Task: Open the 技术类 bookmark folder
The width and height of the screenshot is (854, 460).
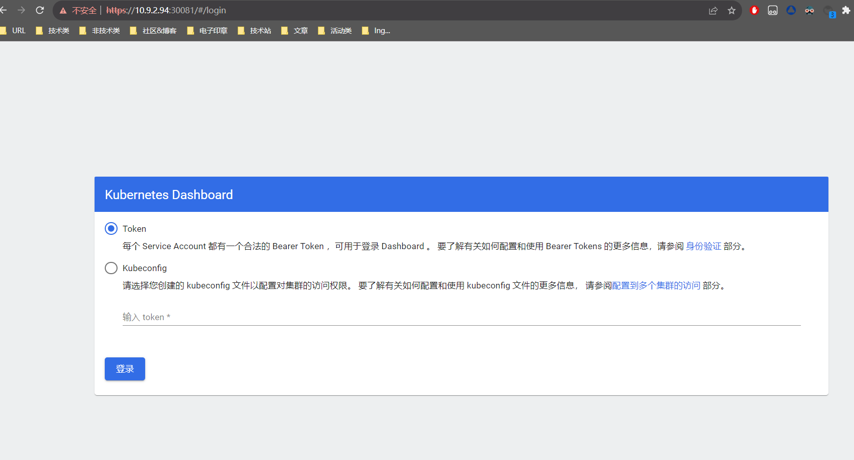Action: pos(53,31)
